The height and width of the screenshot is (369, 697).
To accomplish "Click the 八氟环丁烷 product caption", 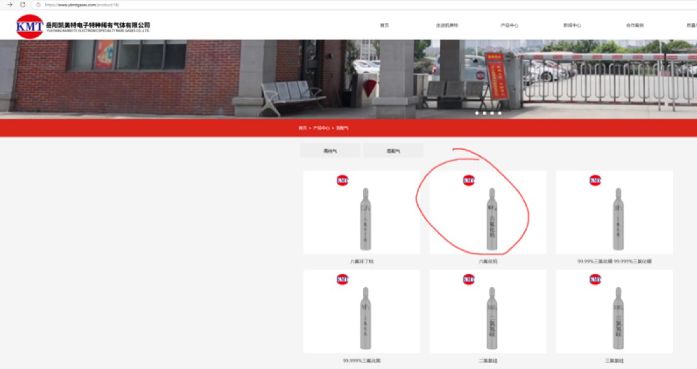I will 362,261.
